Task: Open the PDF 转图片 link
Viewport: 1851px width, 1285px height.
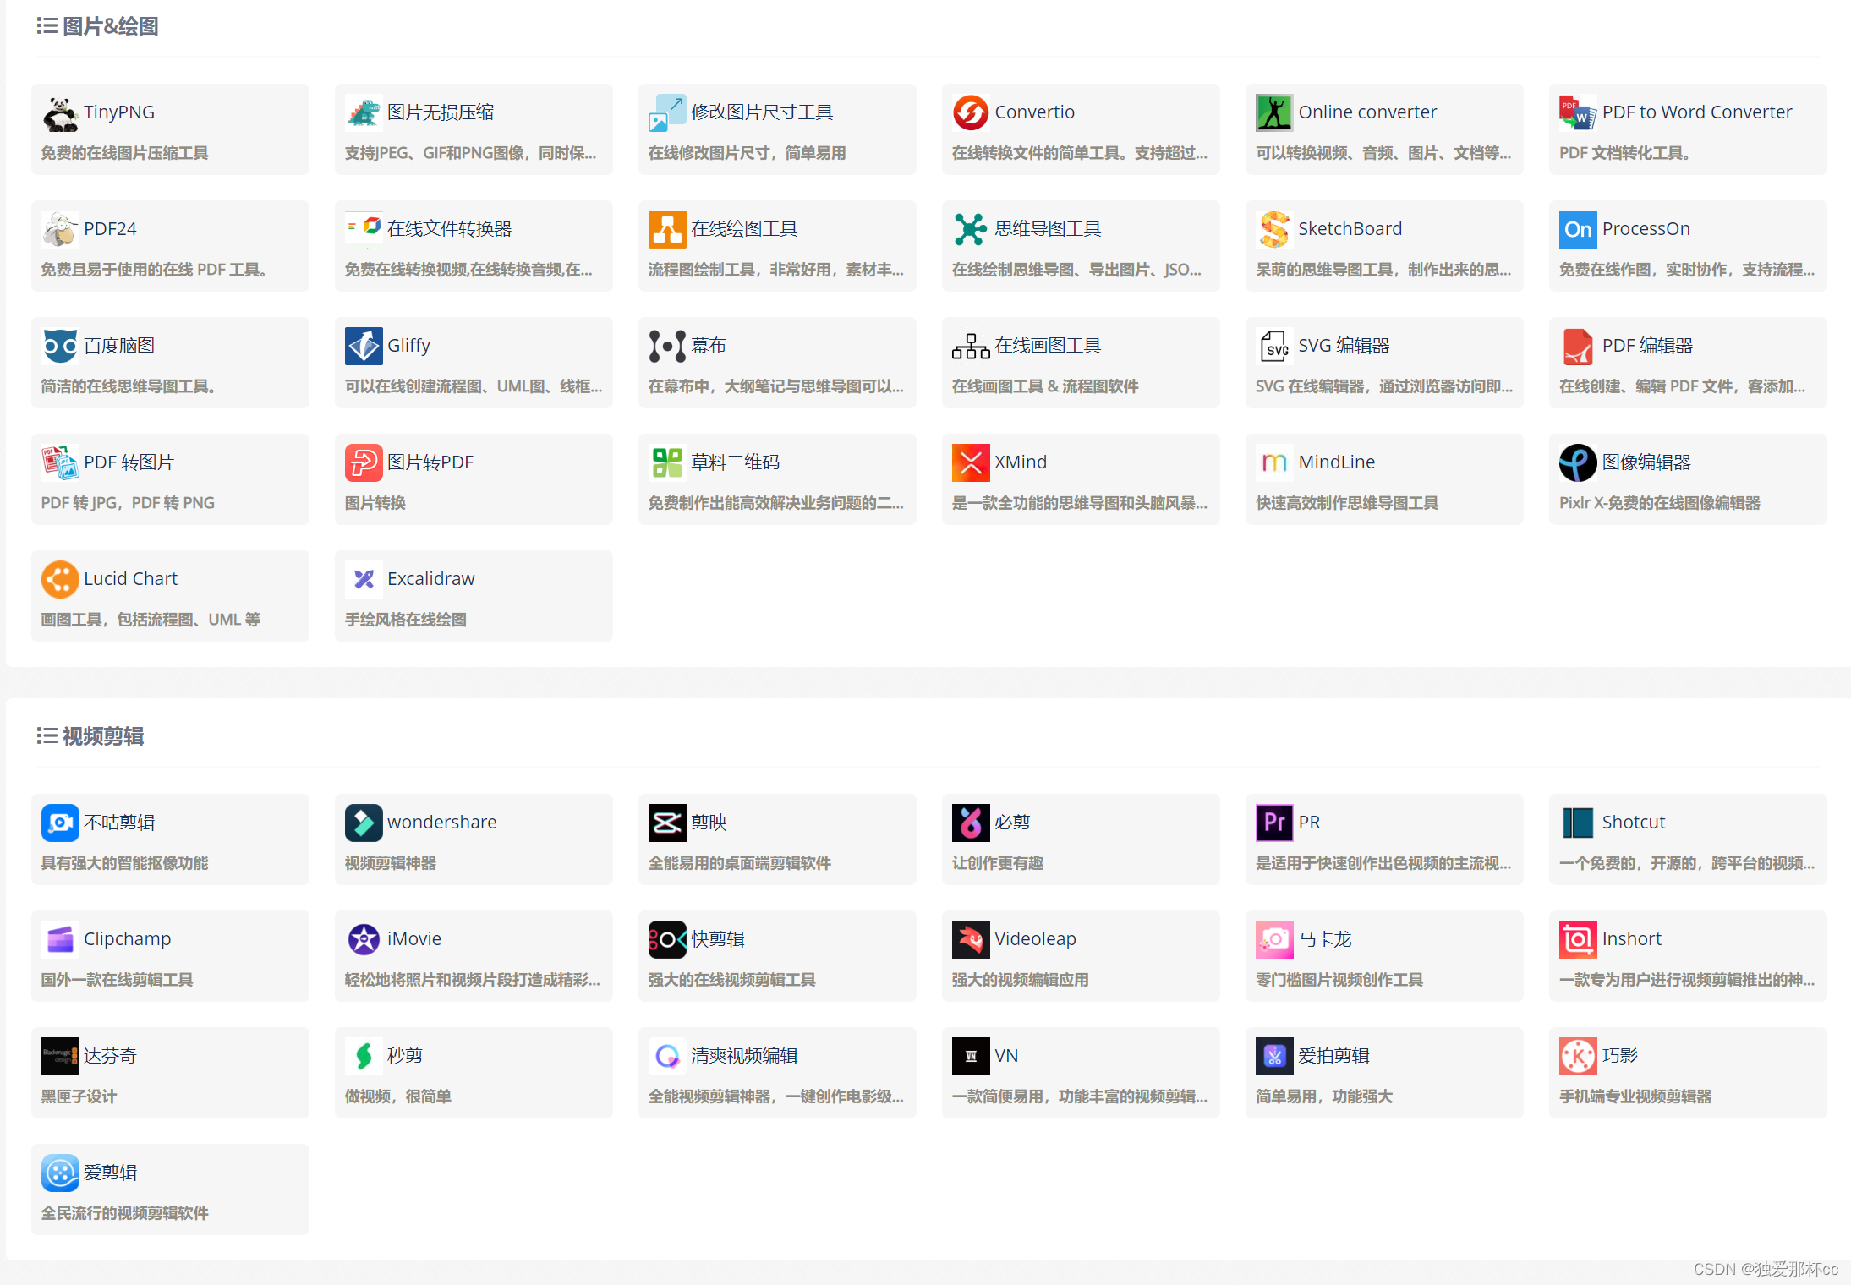Action: pos(129,462)
